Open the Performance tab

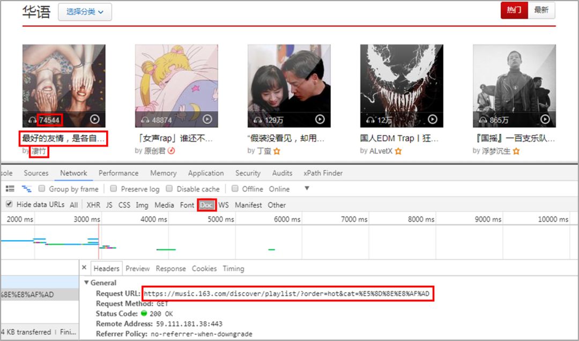pos(118,173)
